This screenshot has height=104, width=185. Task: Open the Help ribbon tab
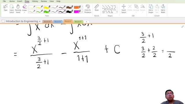click(x=58, y=1)
